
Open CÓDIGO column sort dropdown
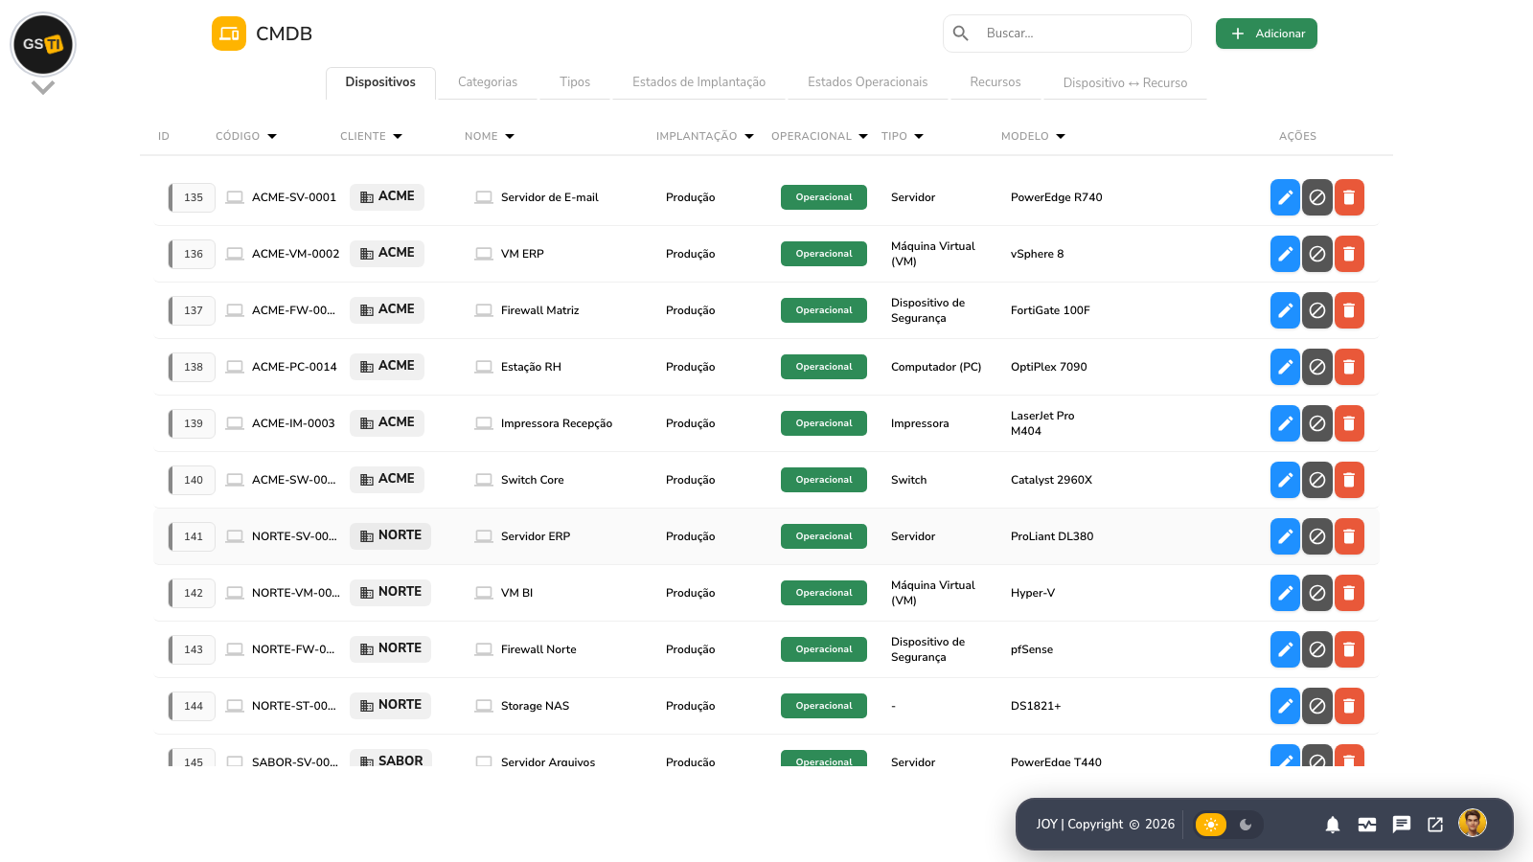pos(272,136)
